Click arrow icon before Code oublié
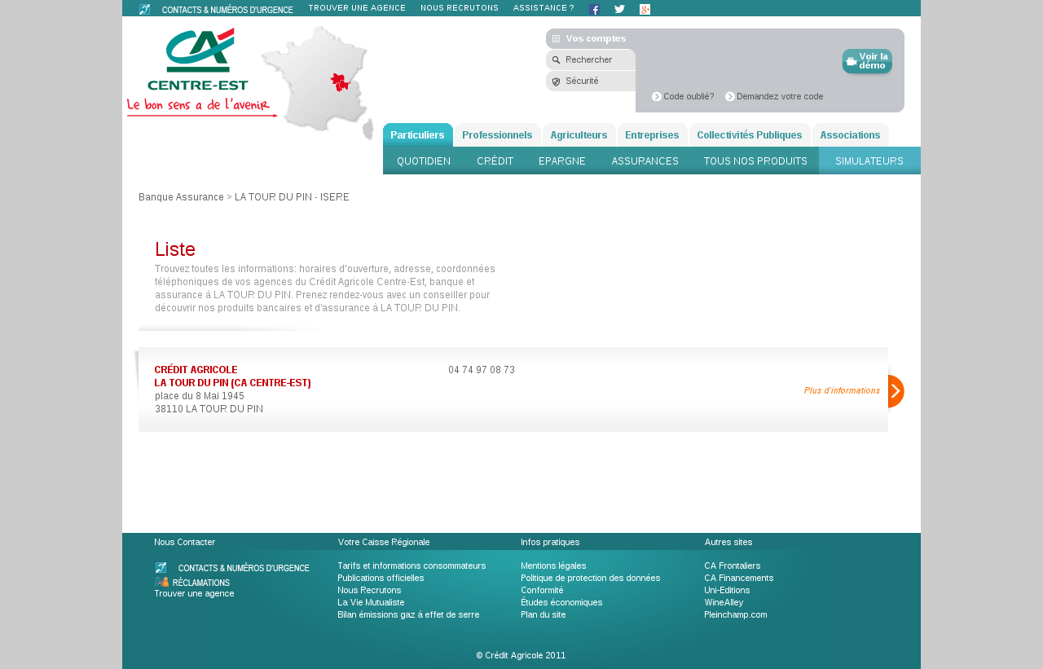 click(x=657, y=96)
